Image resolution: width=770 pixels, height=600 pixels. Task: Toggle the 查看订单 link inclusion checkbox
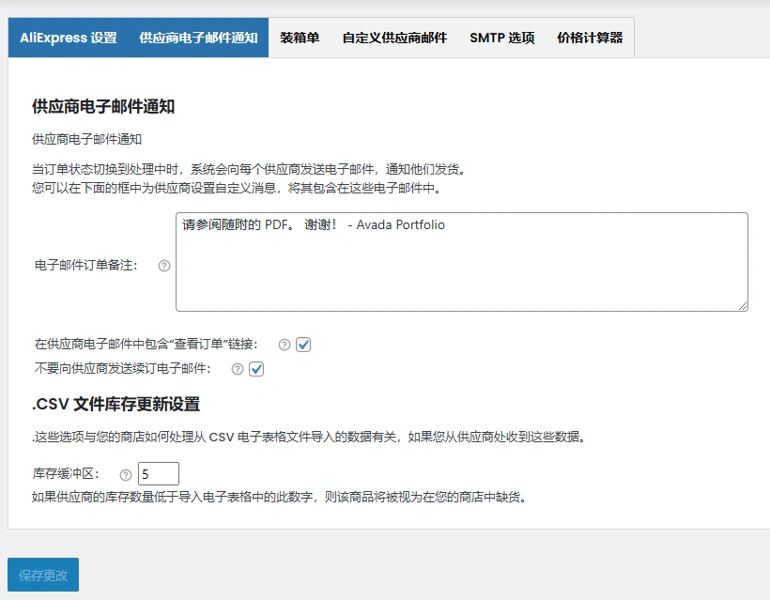click(302, 346)
